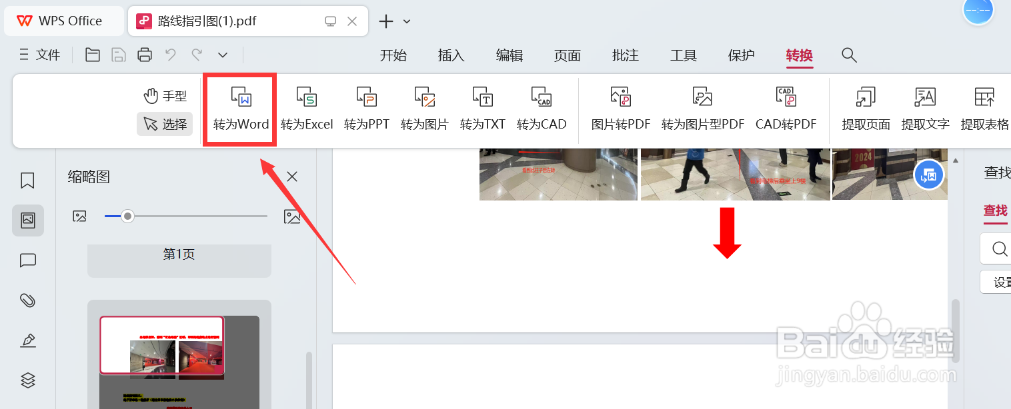This screenshot has height=409, width=1011.
Task: Select 转为图片型PDF option
Action: tap(703, 110)
